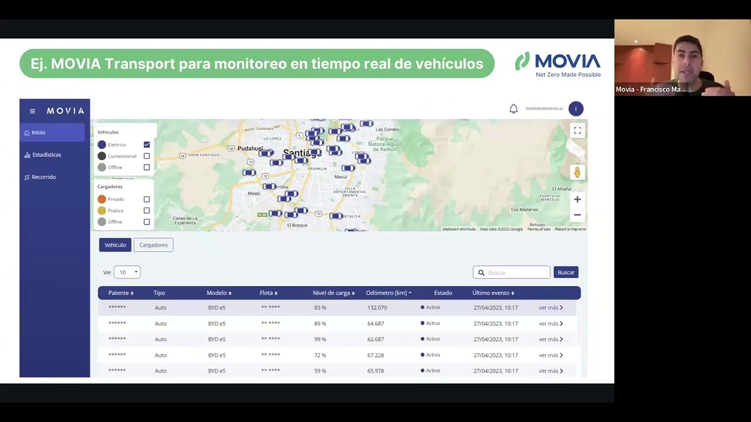Click the Estado column header

point(443,293)
